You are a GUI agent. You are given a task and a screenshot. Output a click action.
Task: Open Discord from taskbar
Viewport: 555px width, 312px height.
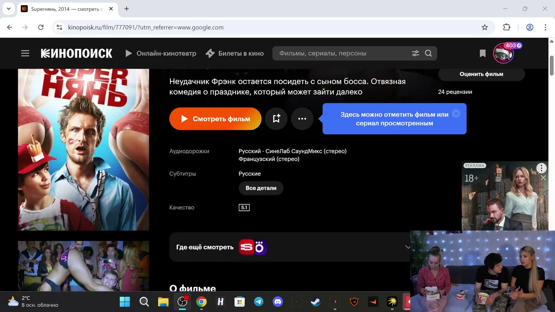click(x=278, y=302)
